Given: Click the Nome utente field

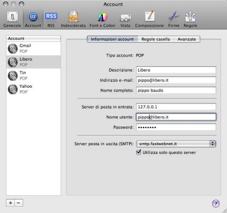Looking at the screenshot, I should (x=176, y=117).
